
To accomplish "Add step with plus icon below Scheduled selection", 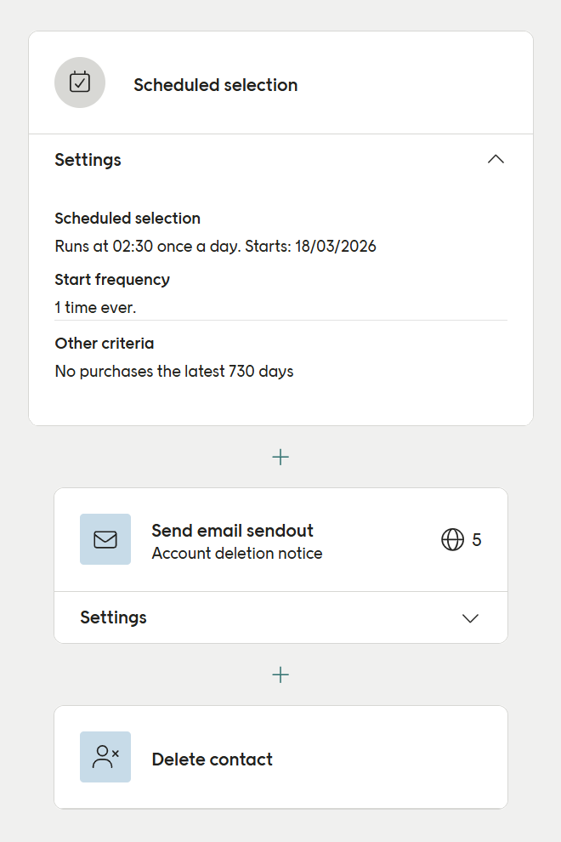I will (280, 457).
